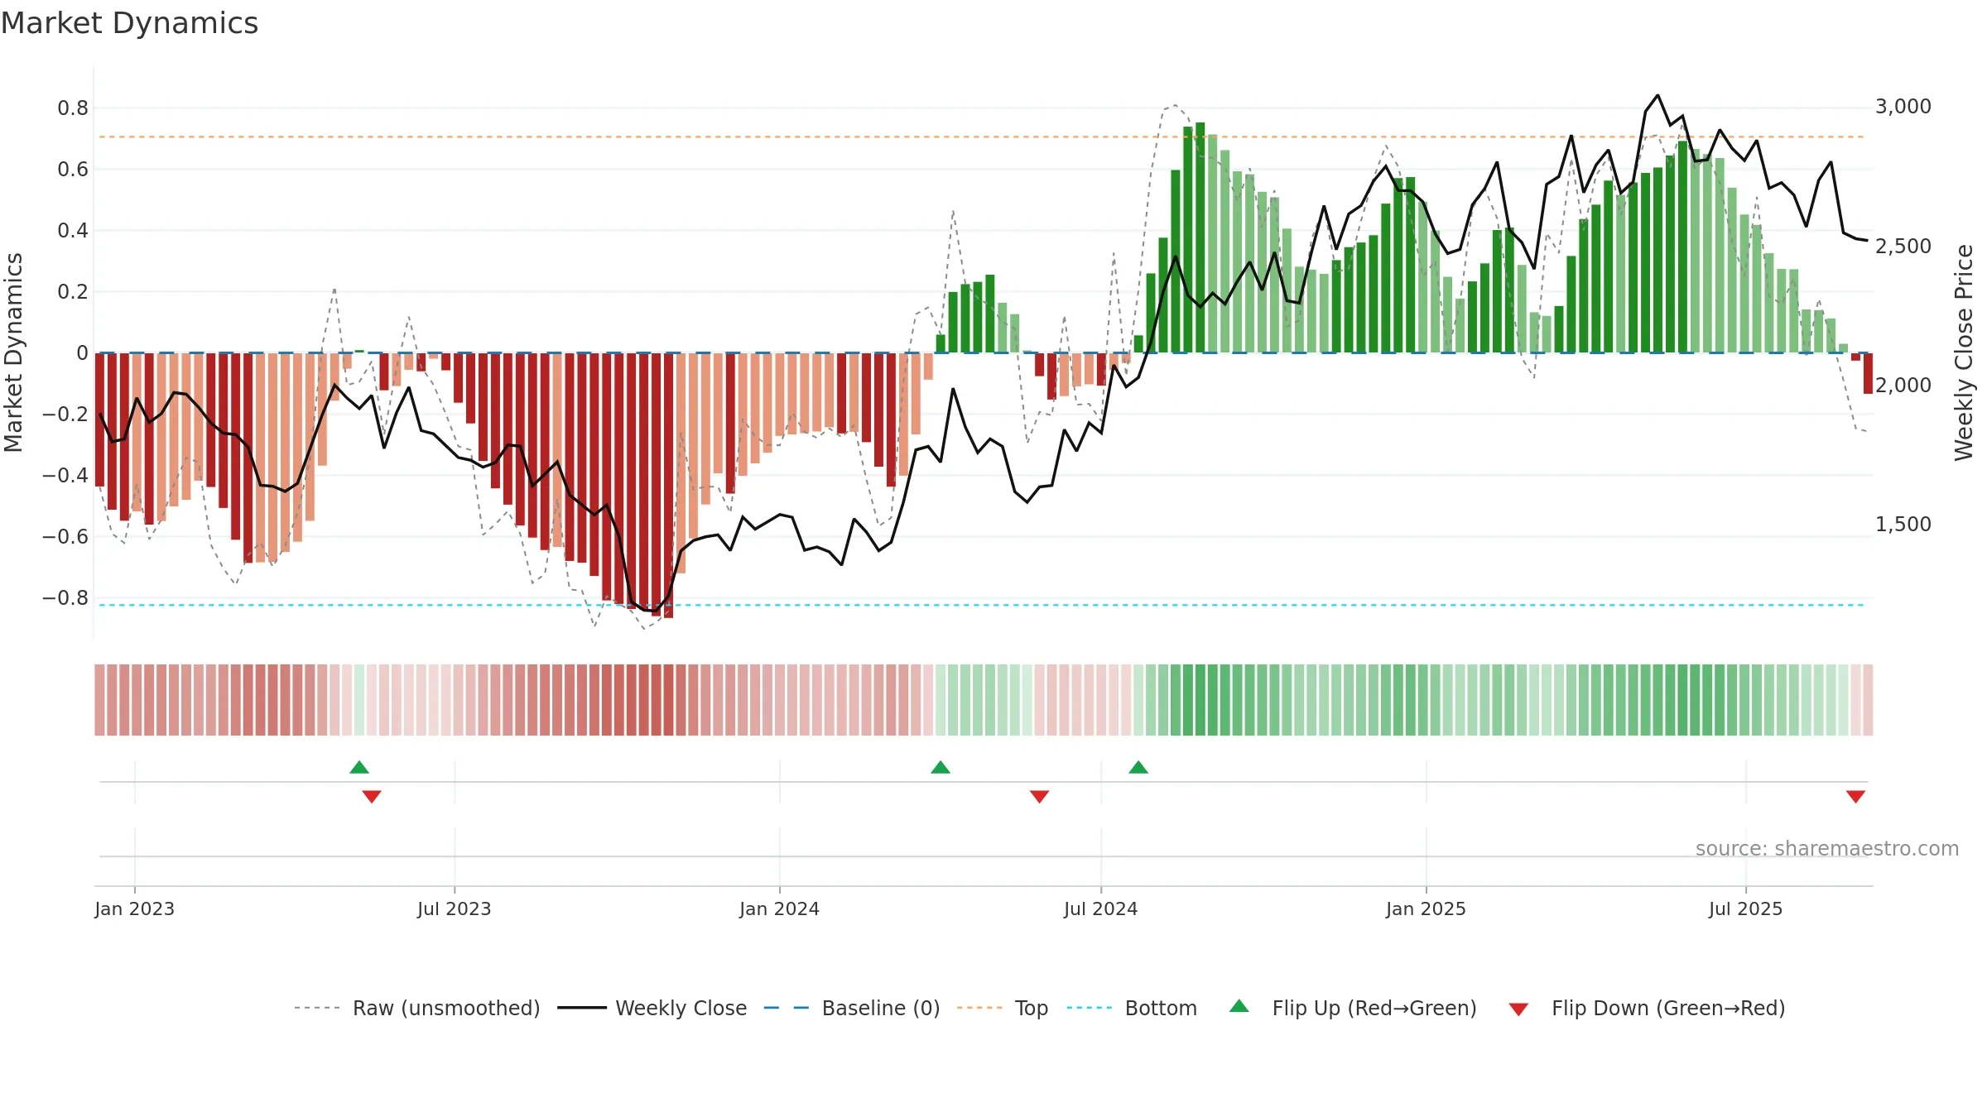Toggle Flip Down (Green→Red) legend entry
Viewport: 1987px width, 1117px height.
[x=1647, y=1008]
